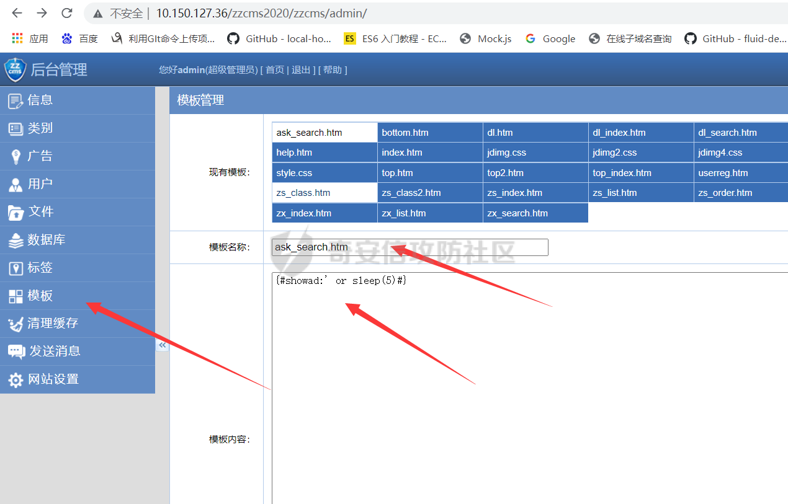Open the 模板 menu item
The height and width of the screenshot is (504, 788).
40,296
